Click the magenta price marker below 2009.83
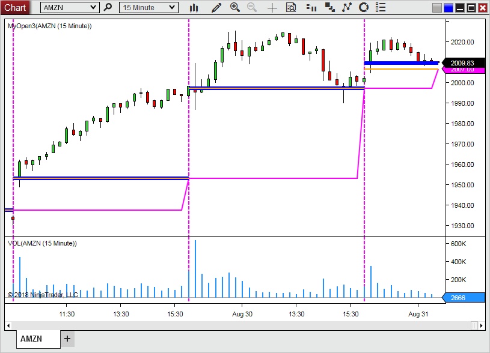This screenshot has width=490, height=353. click(x=463, y=70)
